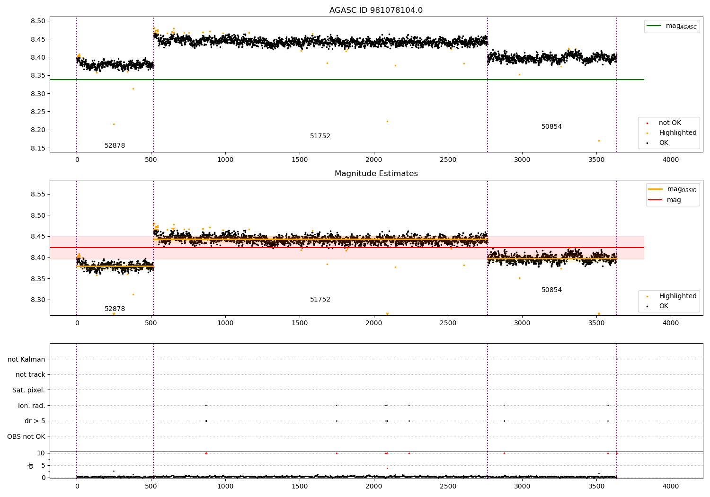
Task: Click the 8.55 y-axis tick in middle plot
Action: pos(38,195)
